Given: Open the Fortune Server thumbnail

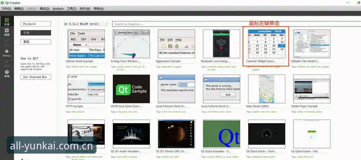Looking at the screenshot, I should 222,89.
